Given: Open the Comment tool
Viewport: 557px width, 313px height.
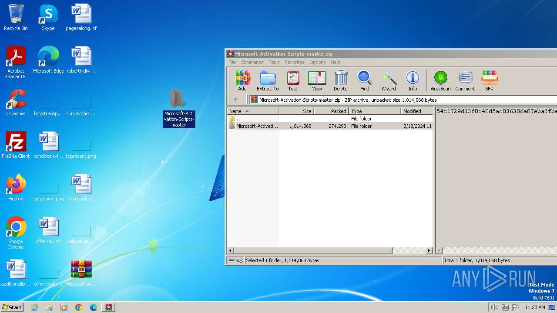Looking at the screenshot, I should (465, 81).
